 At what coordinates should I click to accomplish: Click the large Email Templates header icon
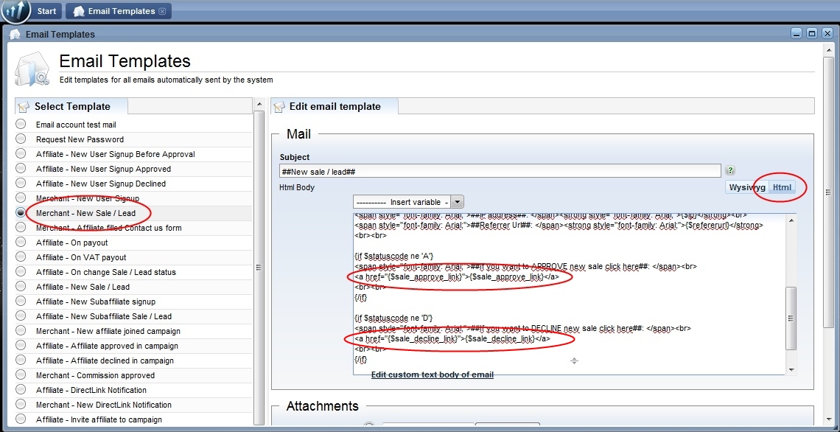[32, 69]
